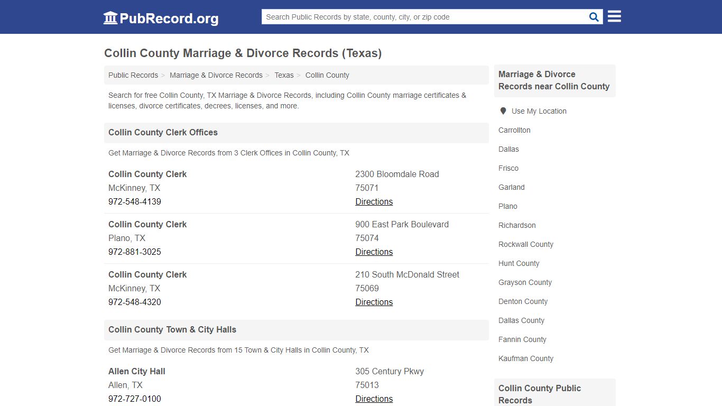Viewport: 722px width, 406px height.
Task: Open Hunt County in the sidebar
Action: [519, 263]
